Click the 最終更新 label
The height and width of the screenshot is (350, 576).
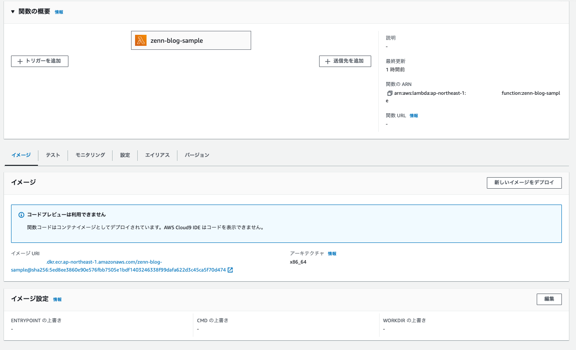(395, 61)
